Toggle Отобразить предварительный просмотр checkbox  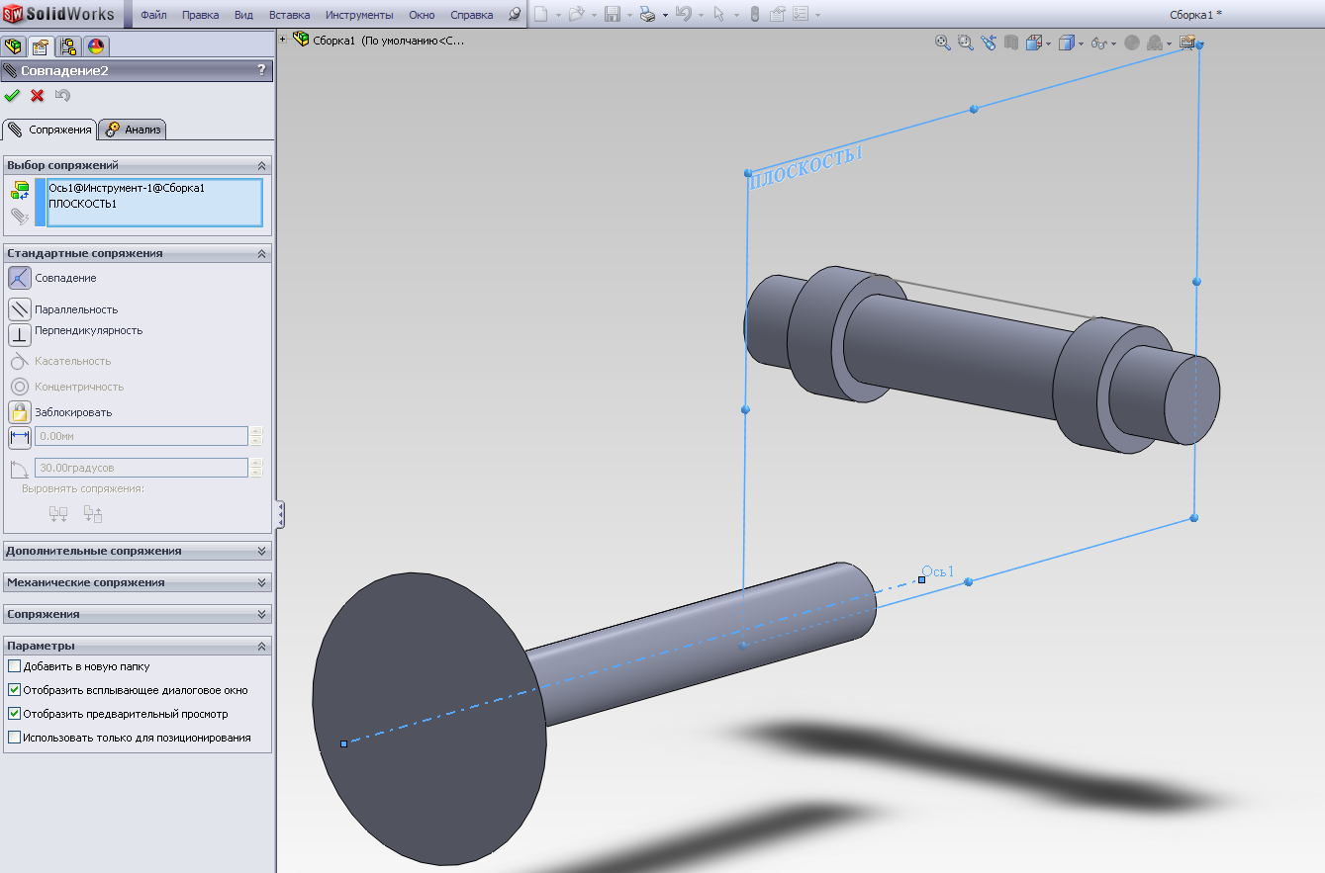(14, 714)
